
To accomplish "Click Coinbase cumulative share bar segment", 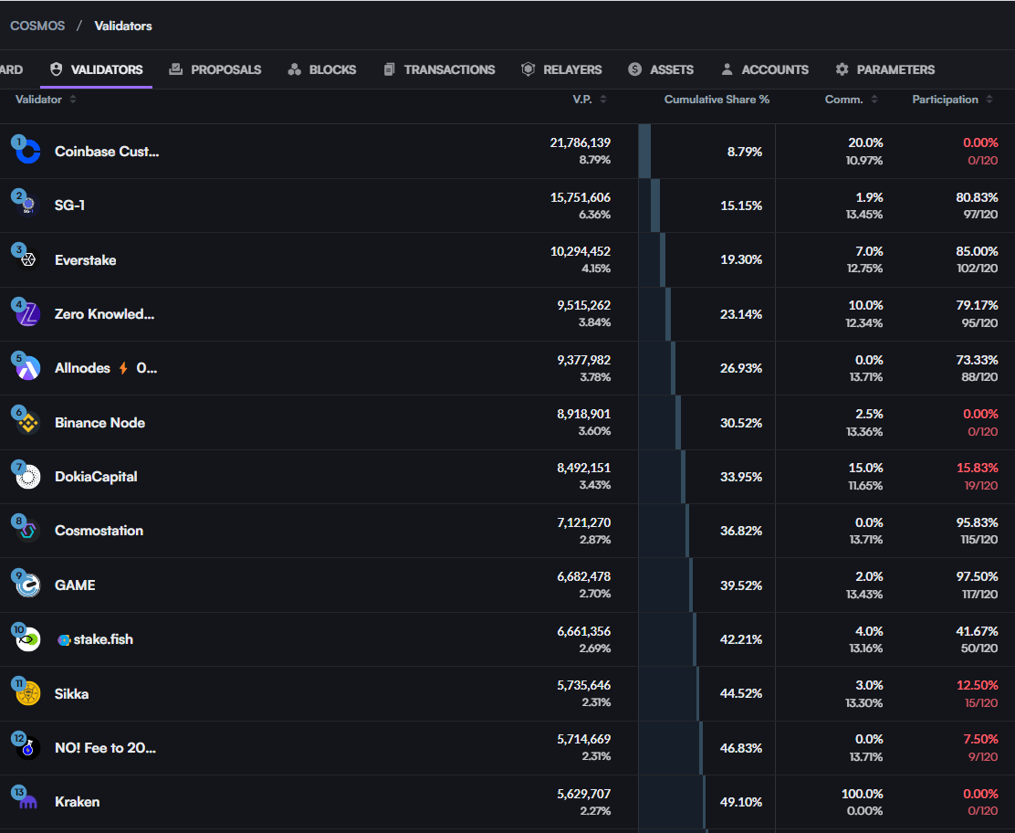I will [x=644, y=152].
